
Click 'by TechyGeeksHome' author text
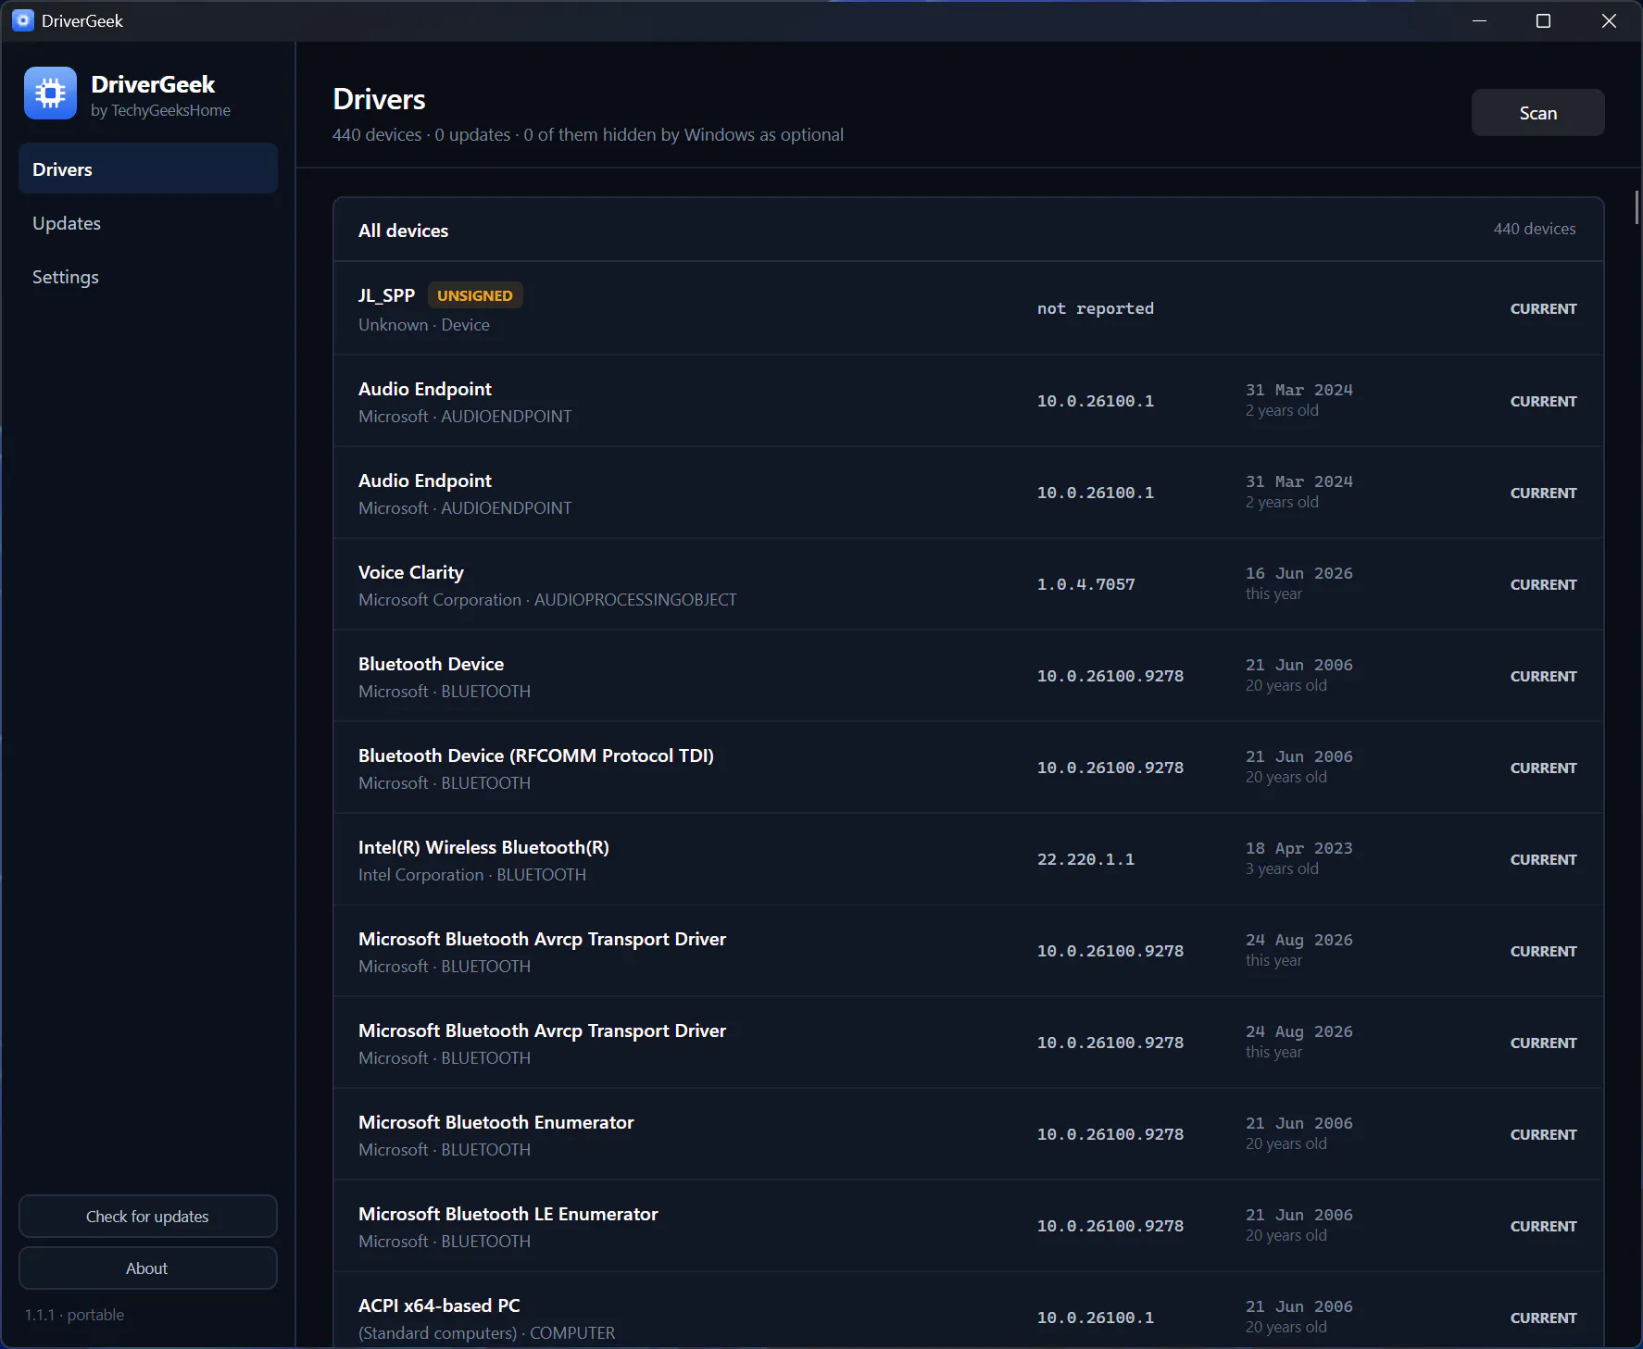[160, 110]
